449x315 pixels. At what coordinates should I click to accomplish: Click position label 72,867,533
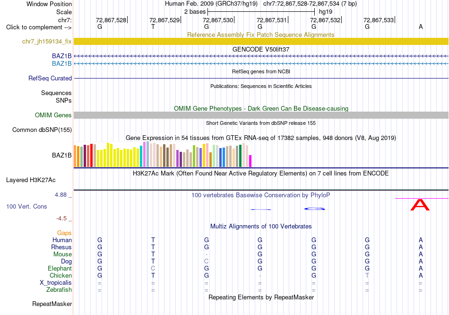tap(379, 20)
